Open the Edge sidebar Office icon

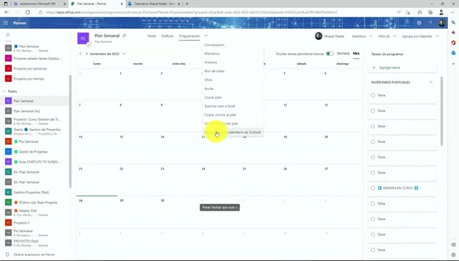point(454,43)
